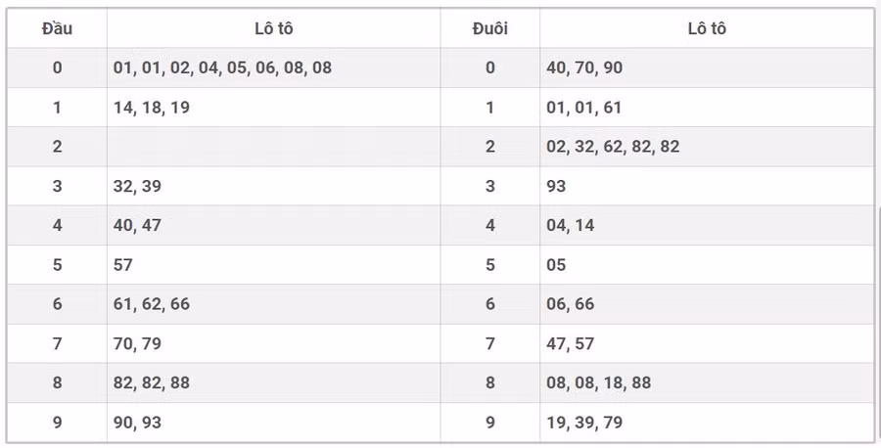Screen dimensions: 881x448
Task: Click the "61, 62, 66" cell
Action: pyautogui.click(x=152, y=304)
